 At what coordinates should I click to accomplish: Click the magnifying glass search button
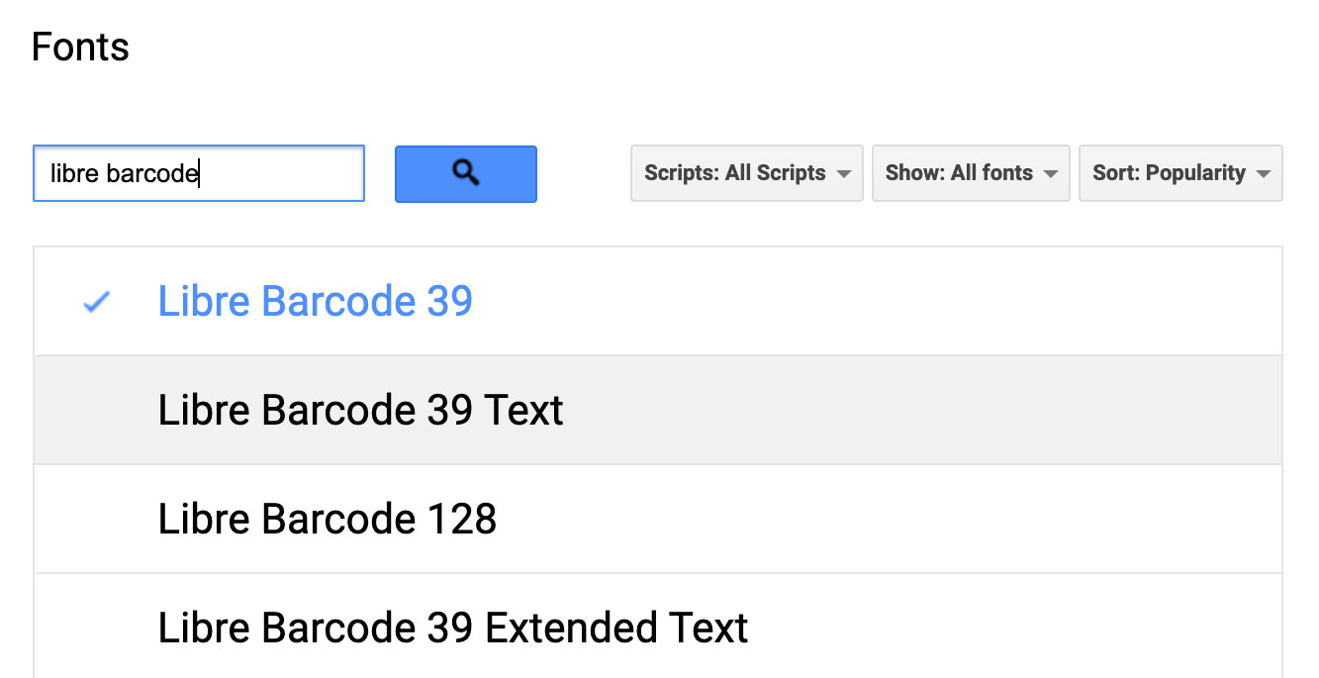[465, 174]
